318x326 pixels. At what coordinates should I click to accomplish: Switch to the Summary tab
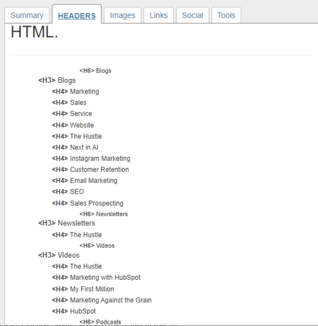click(27, 15)
